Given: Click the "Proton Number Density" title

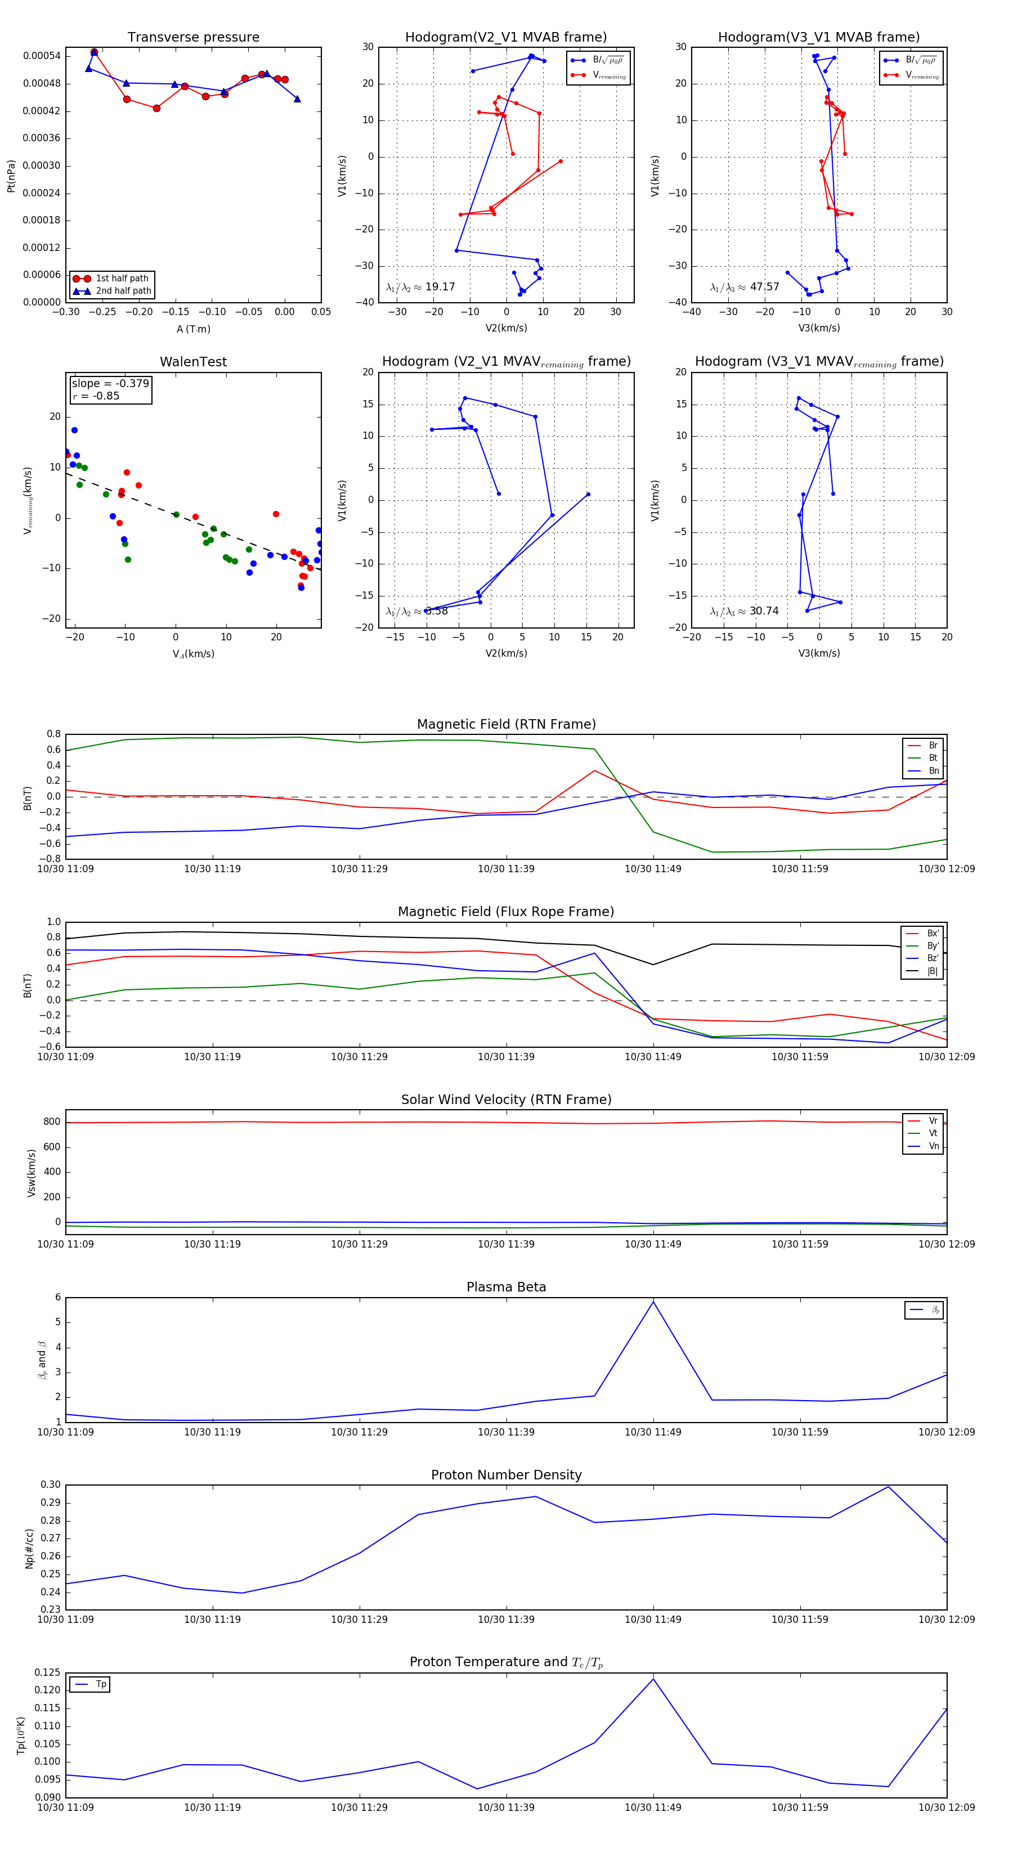Looking at the screenshot, I should (x=506, y=1475).
